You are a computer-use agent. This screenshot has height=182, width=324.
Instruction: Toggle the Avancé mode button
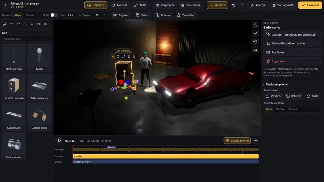[217, 5]
